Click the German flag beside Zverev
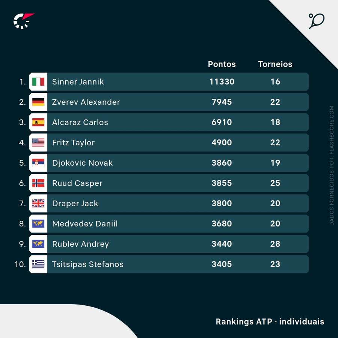Screen dimensions: 338x338 click(38, 102)
